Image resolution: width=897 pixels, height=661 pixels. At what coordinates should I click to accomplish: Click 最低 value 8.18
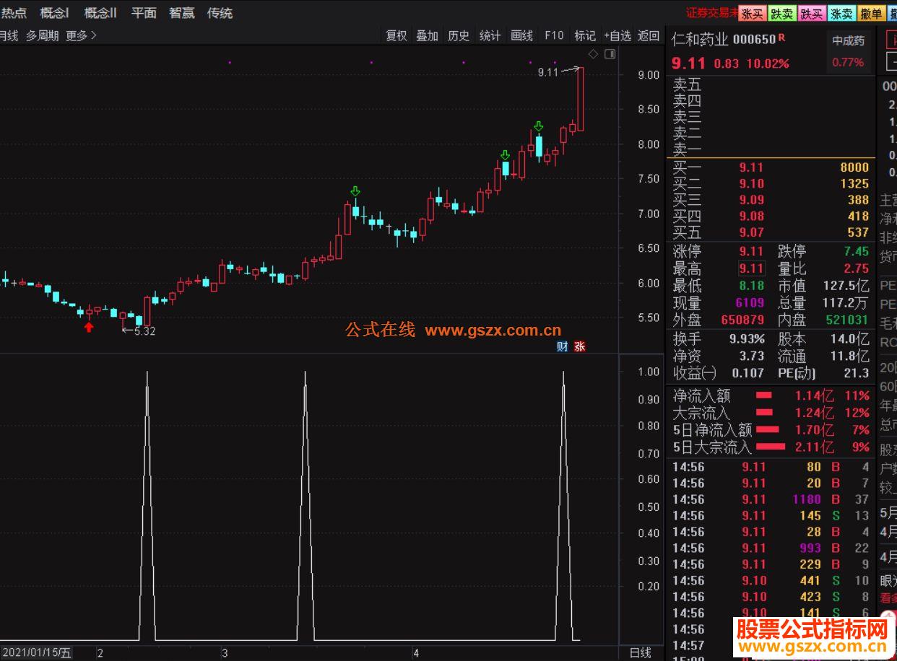(751, 286)
